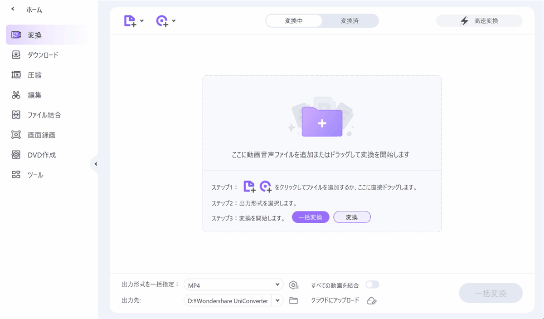Click the outlined 変換 button
This screenshot has height=319, width=544.
pyautogui.click(x=352, y=217)
